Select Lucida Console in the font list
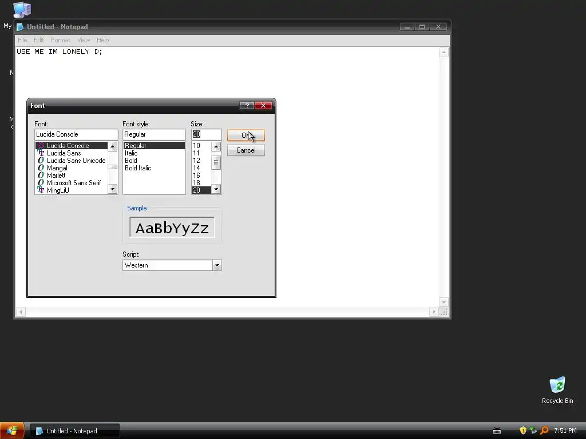Screen dimensions: 586x439 click(x=72, y=146)
